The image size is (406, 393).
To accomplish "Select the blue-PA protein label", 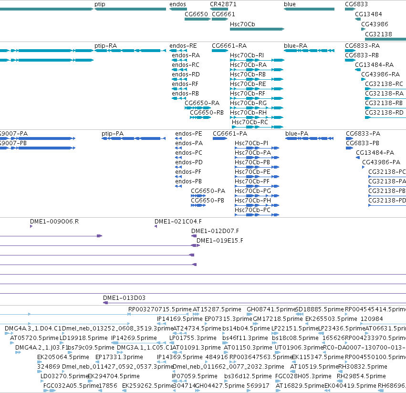I will coord(297,134).
